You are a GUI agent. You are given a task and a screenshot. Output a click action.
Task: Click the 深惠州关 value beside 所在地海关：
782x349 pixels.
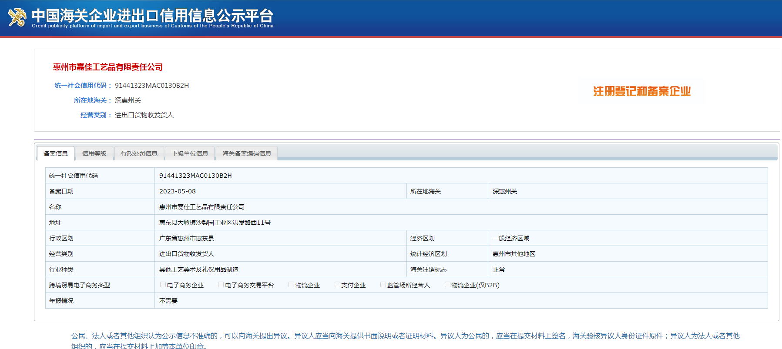(x=128, y=100)
